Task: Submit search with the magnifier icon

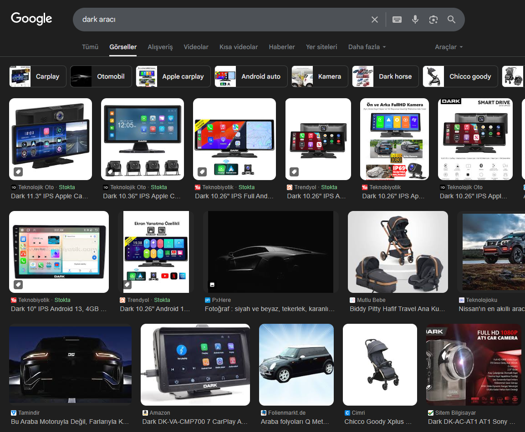Action: 451,20
